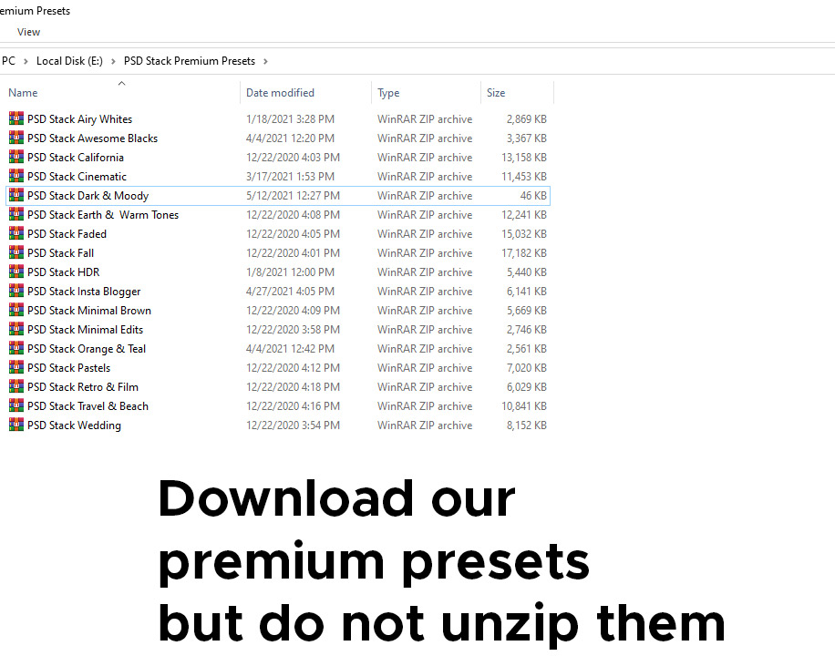Select the file name PSD Stack Wedding
Viewport: 835px width, 656px height.
(x=75, y=426)
